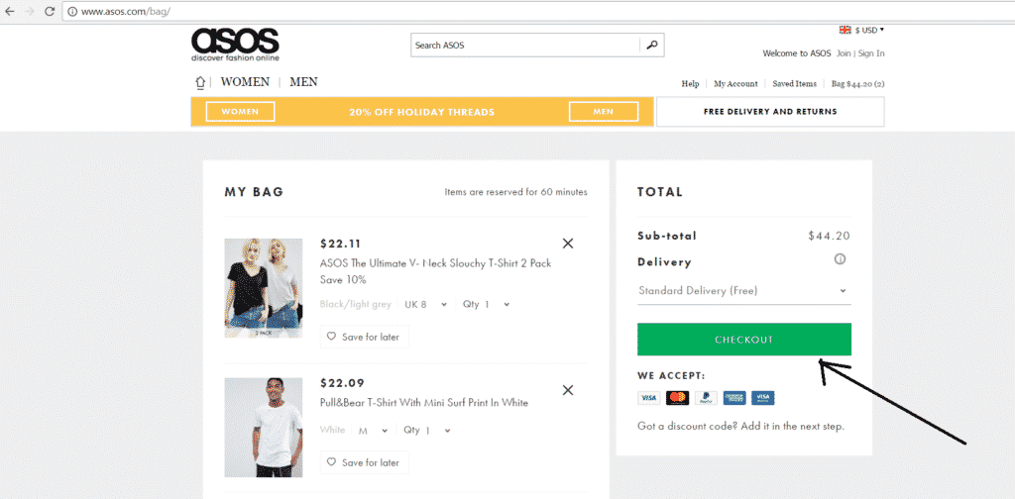Save the V-Neck T-Shirt for later
1015x499 pixels.
tap(365, 337)
